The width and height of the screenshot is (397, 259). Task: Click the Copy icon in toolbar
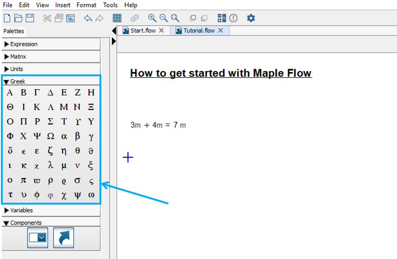click(x=59, y=18)
